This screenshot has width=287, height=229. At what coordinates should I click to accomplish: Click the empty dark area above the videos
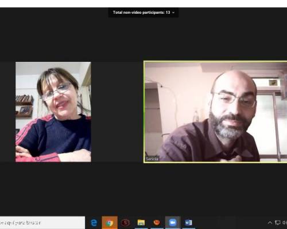click(x=143, y=38)
